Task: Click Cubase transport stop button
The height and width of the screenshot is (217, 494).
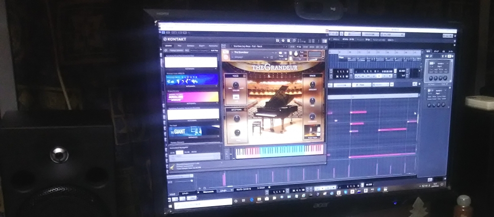Action: [x=379, y=76]
